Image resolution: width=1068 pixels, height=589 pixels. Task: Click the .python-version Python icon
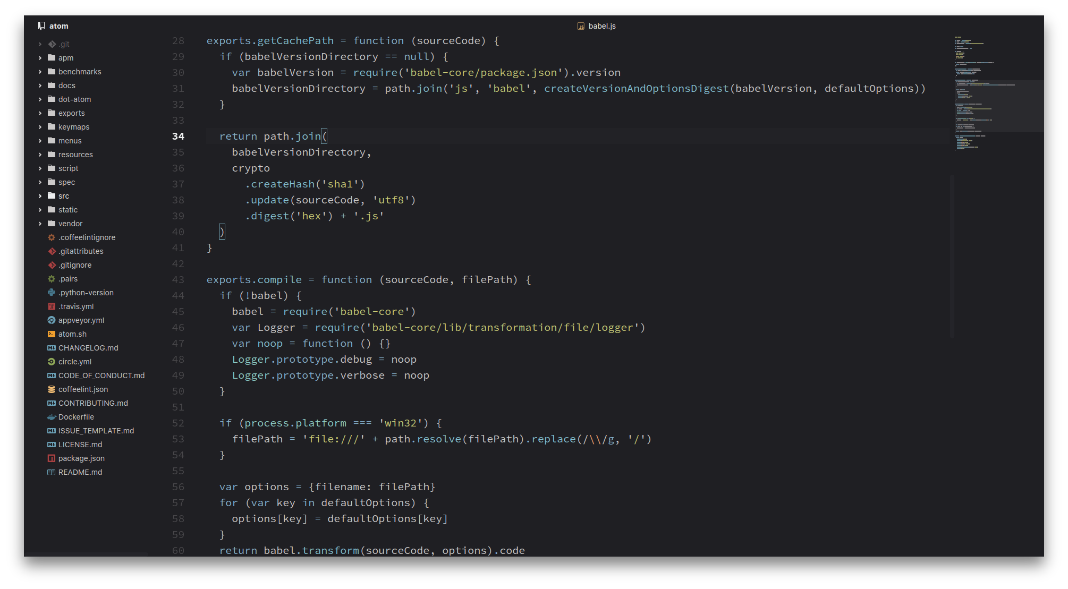click(52, 293)
